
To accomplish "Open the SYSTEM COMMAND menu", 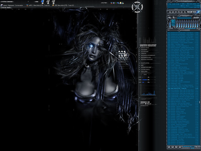I will click(7, 2).
